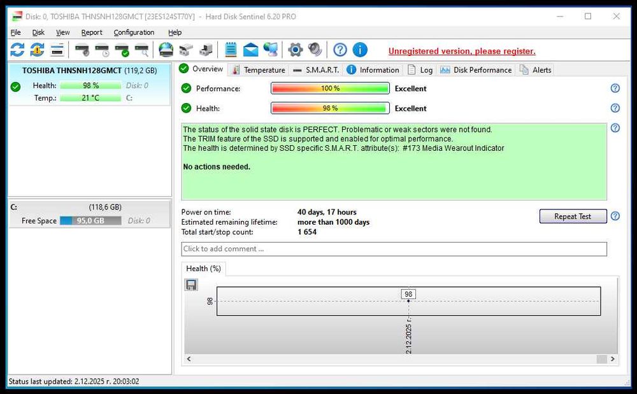The height and width of the screenshot is (394, 637).
Task: Click the Unregistered version, please register link
Action: click(462, 52)
